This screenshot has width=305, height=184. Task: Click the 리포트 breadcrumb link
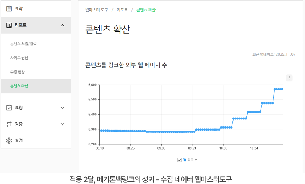(x=122, y=10)
